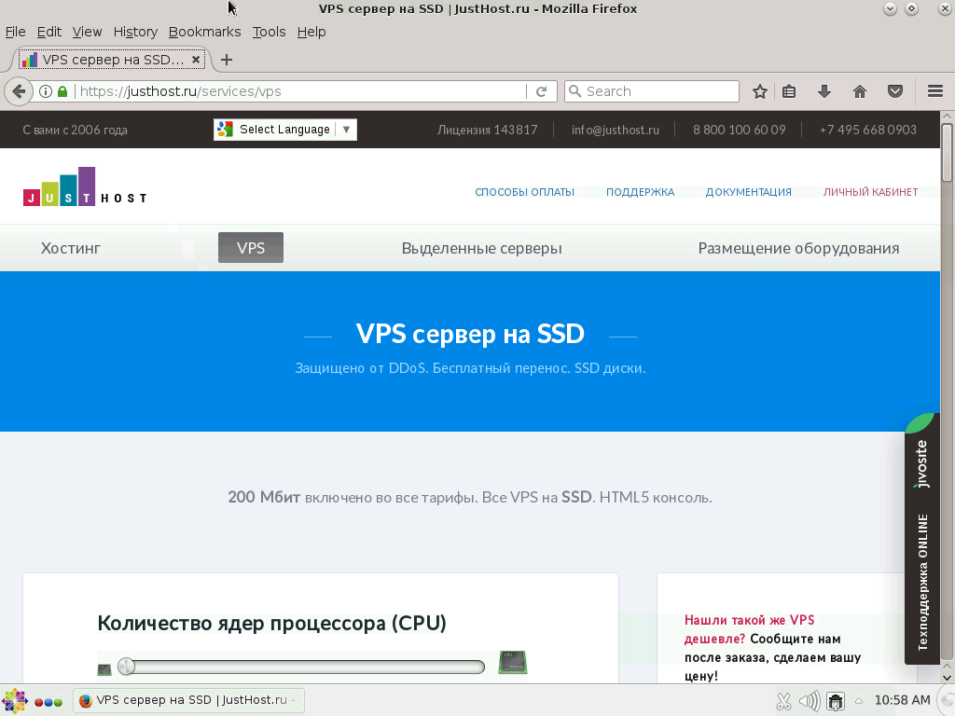Click the search magnifier icon
The width and height of the screenshot is (955, 716).
(574, 91)
